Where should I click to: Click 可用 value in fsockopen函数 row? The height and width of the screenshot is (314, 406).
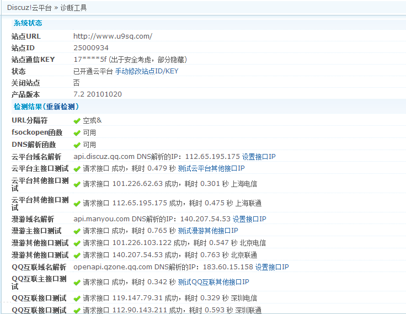89,132
